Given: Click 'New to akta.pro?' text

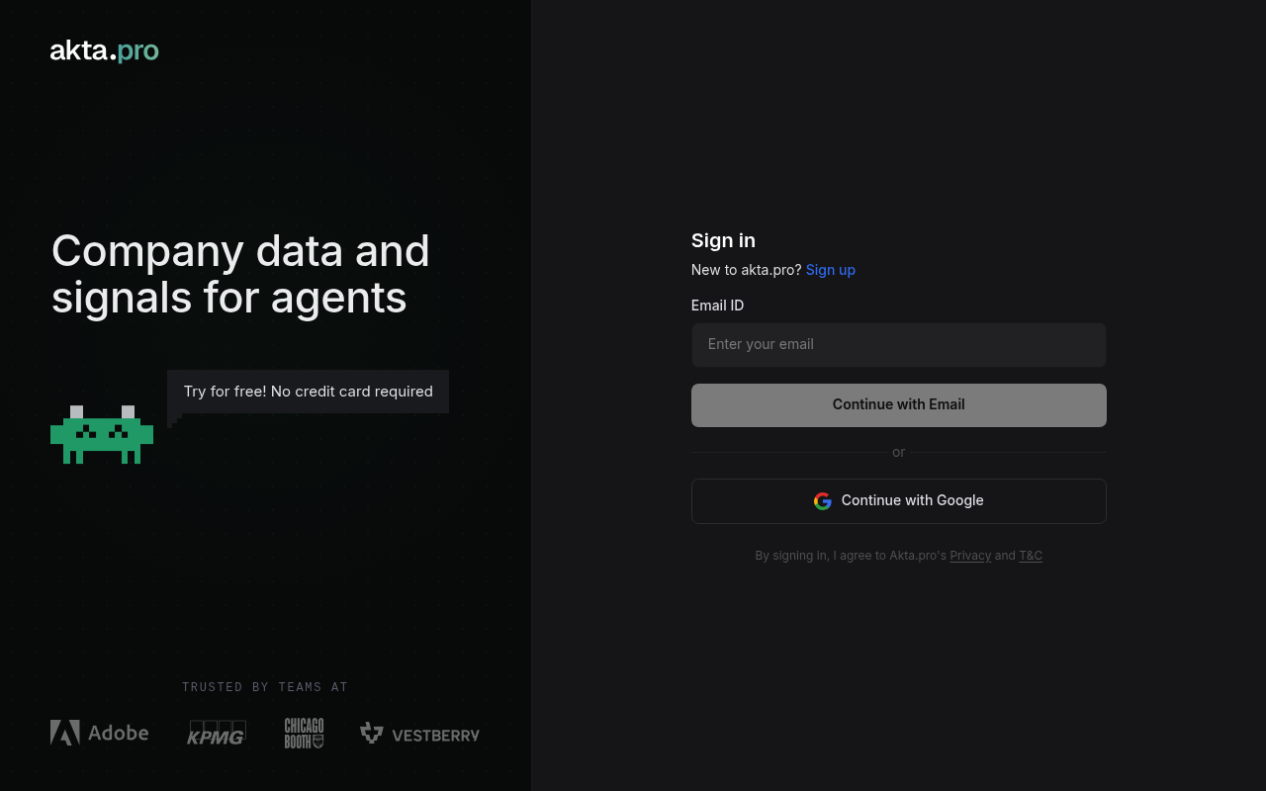Looking at the screenshot, I should 747,270.
